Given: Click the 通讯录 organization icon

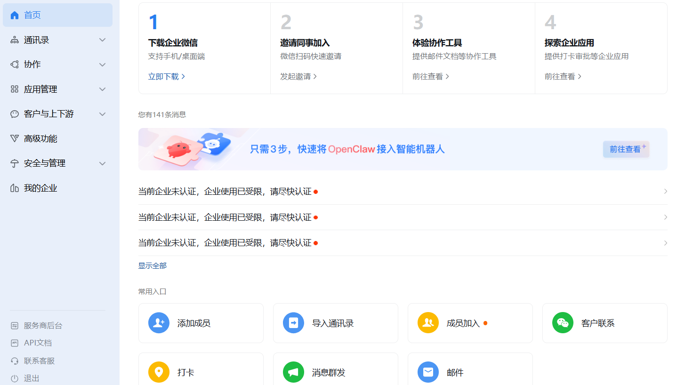Looking at the screenshot, I should pyautogui.click(x=15, y=40).
